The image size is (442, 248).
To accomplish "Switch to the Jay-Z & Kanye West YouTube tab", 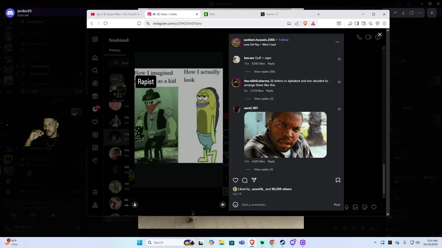I will [x=116, y=14].
